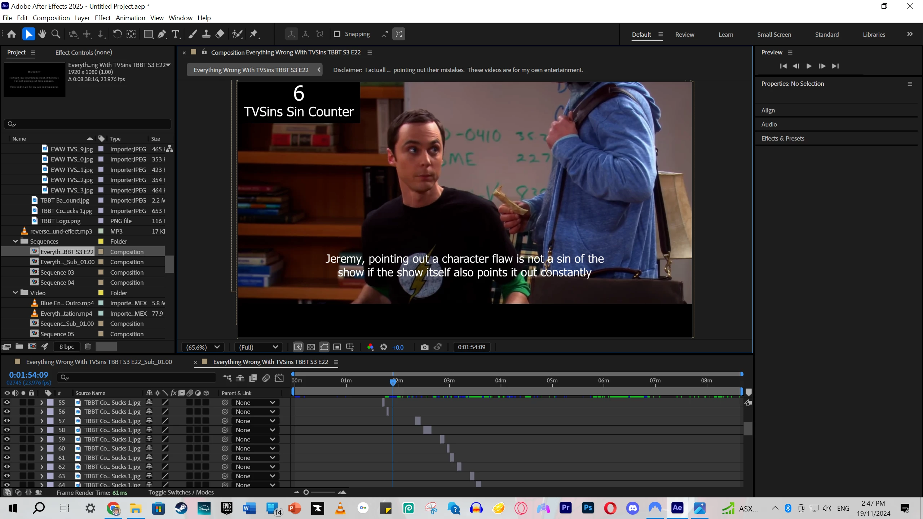Select the Hand tool

coord(42,34)
